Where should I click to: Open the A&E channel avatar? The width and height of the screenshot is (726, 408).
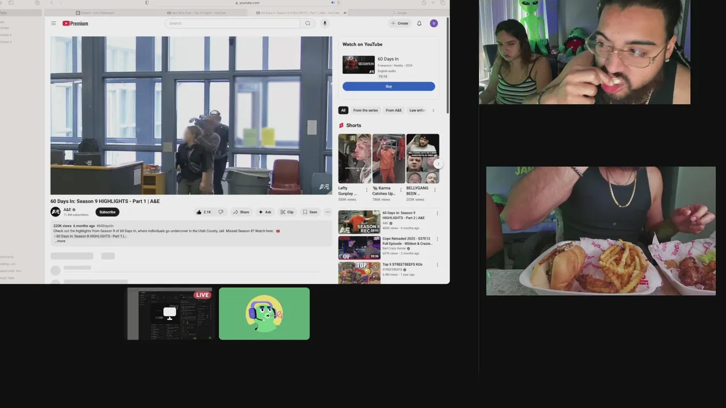[55, 212]
